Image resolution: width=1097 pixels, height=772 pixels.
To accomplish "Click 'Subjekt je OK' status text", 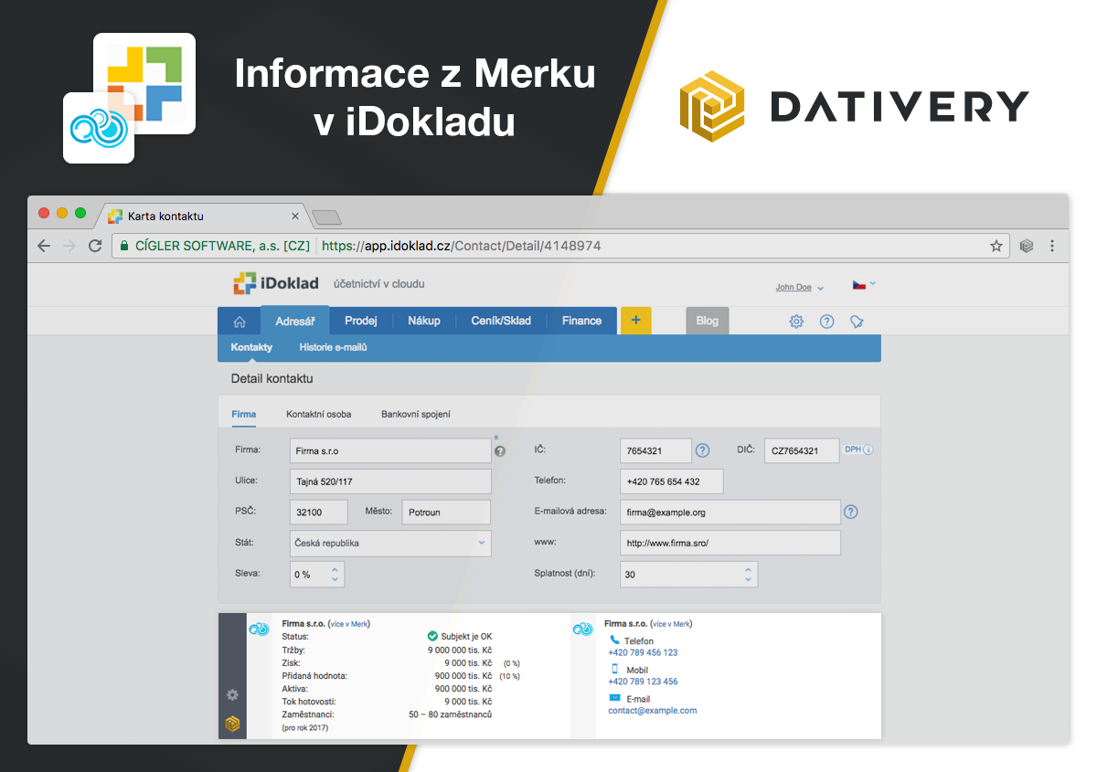I will (466, 637).
